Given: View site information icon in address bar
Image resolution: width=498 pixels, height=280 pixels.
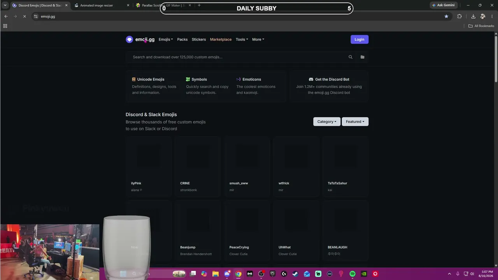Looking at the screenshot, I should [x=36, y=16].
